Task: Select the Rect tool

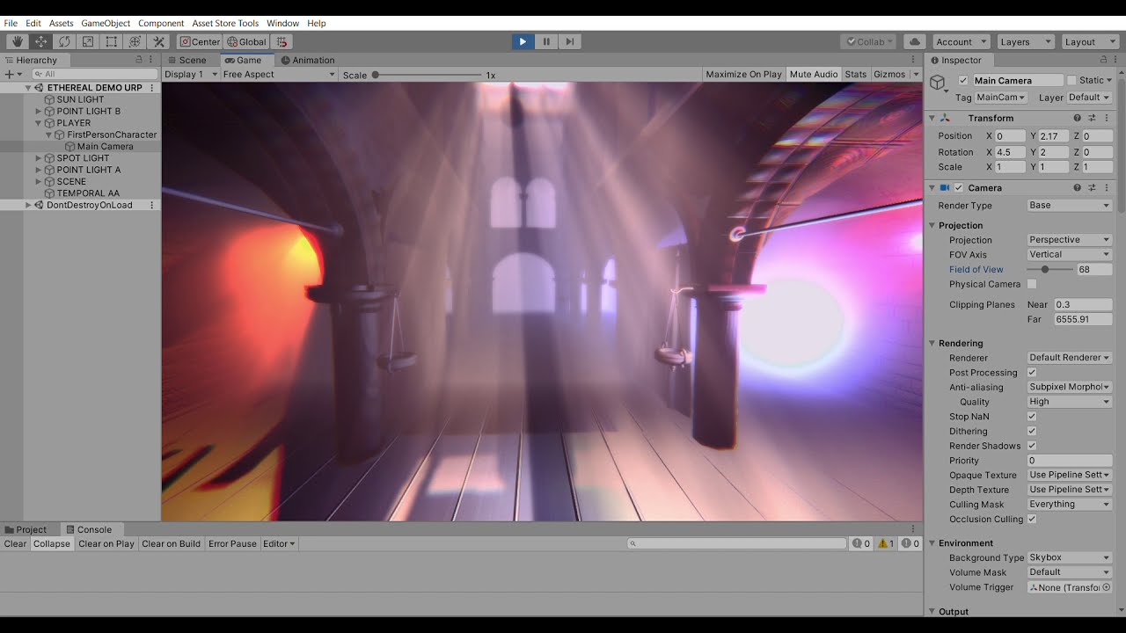Action: [112, 41]
